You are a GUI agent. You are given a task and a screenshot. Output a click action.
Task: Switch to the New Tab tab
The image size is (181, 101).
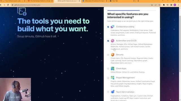pyautogui.click(x=122, y=1)
